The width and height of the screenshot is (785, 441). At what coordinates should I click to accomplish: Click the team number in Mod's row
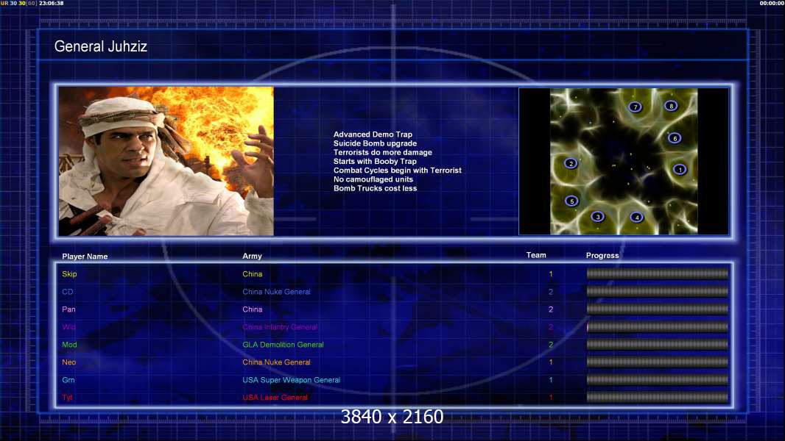551,345
